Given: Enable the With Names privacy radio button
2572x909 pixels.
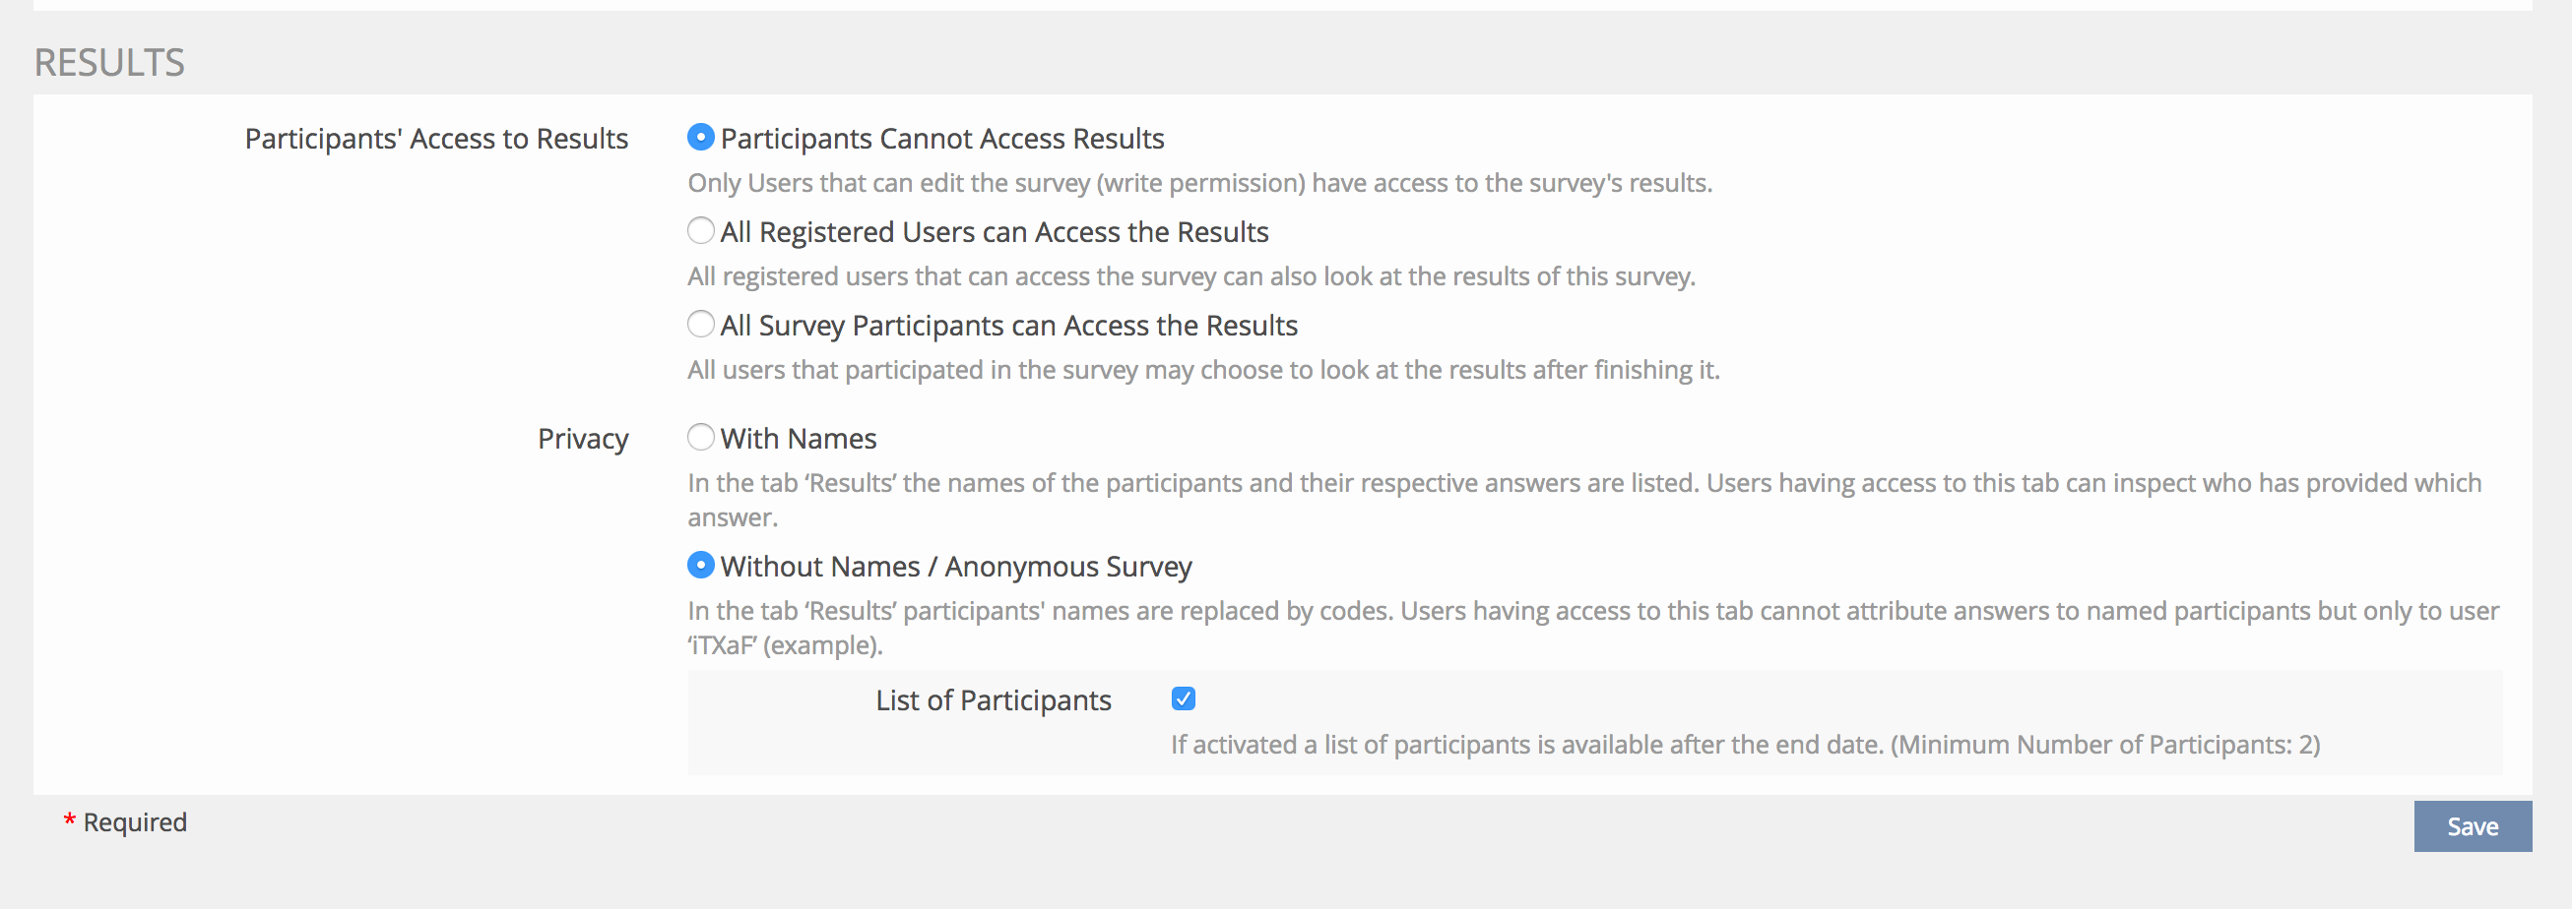Looking at the screenshot, I should (701, 437).
